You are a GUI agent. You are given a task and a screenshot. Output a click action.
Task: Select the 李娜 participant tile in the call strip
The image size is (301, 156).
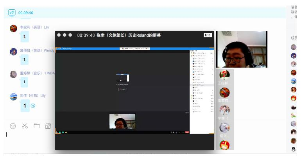(225, 113)
